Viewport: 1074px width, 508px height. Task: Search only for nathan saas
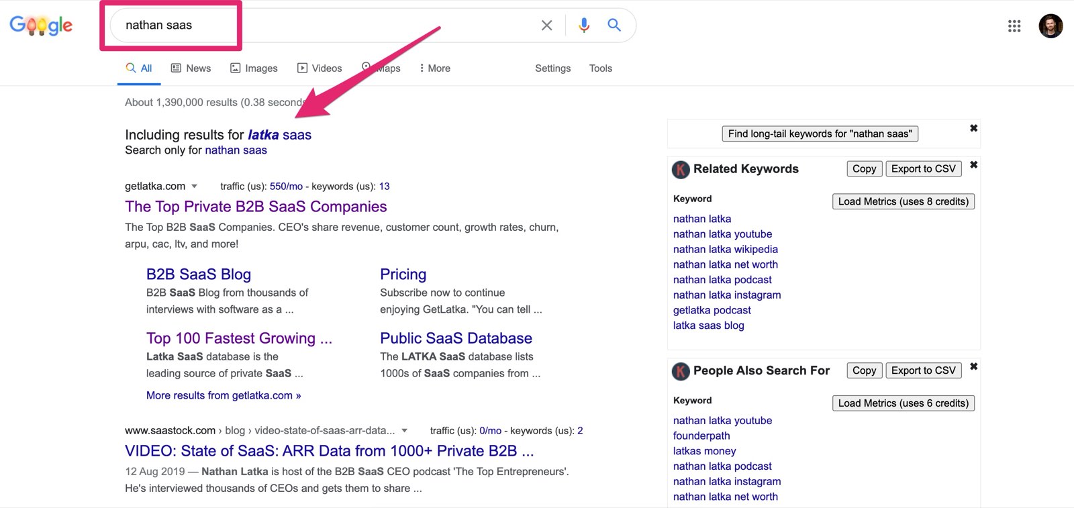point(236,150)
